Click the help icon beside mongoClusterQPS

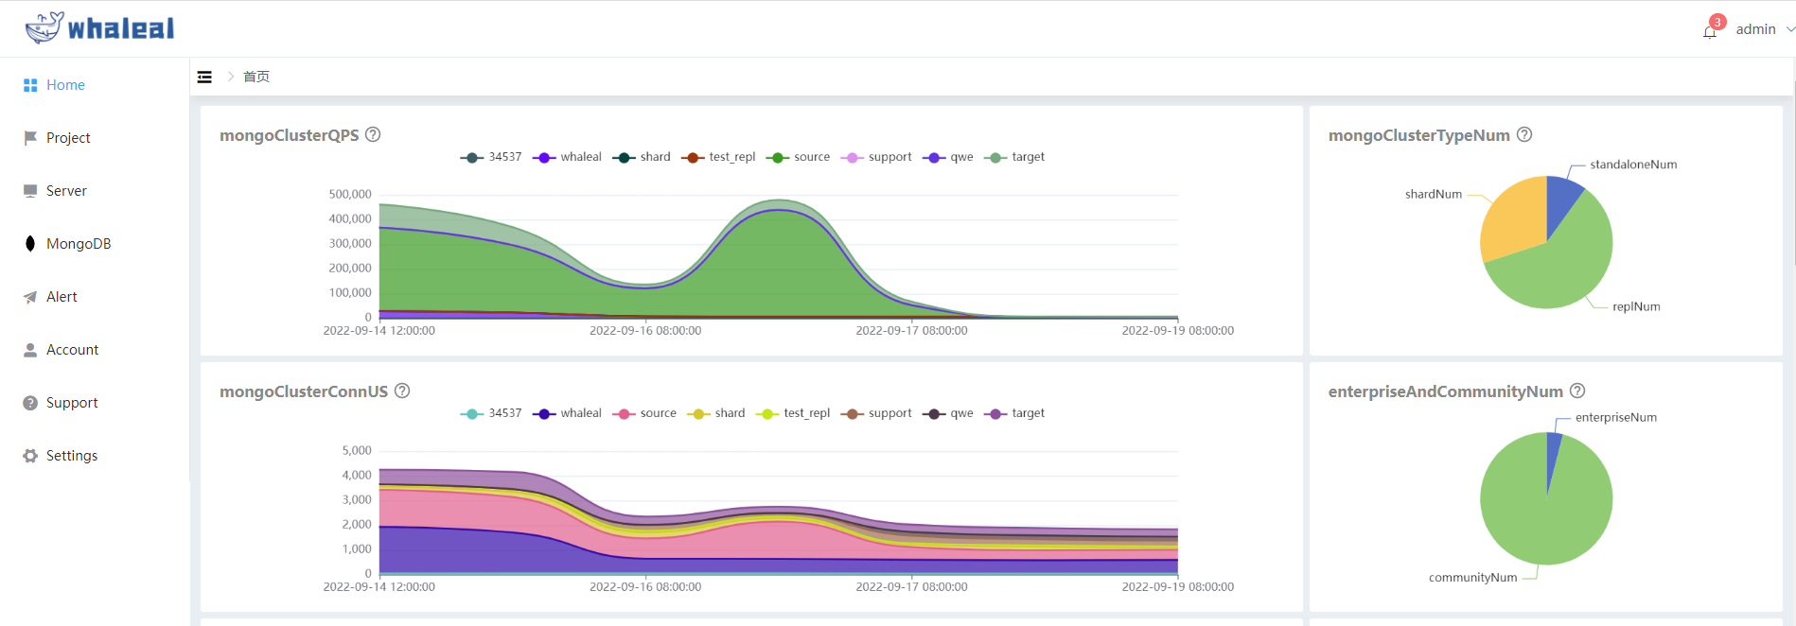[x=373, y=134]
